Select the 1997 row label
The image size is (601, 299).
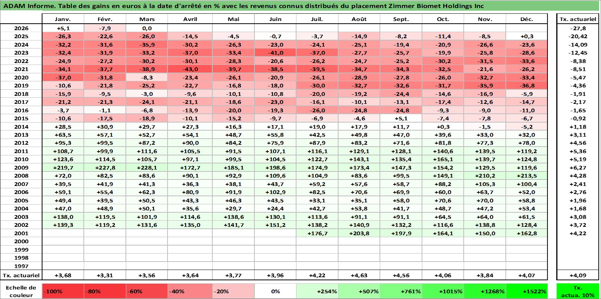(x=21, y=266)
